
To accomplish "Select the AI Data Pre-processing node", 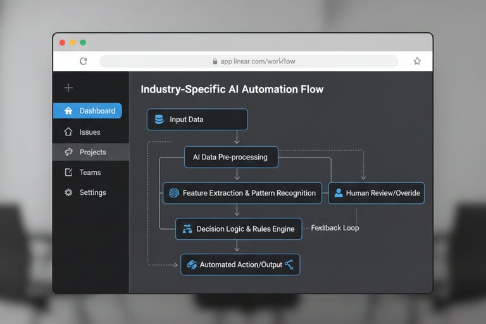I will tap(231, 157).
